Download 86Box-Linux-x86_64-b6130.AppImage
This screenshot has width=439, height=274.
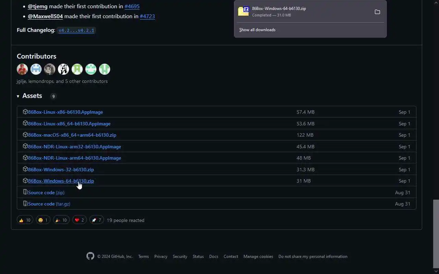click(69, 124)
